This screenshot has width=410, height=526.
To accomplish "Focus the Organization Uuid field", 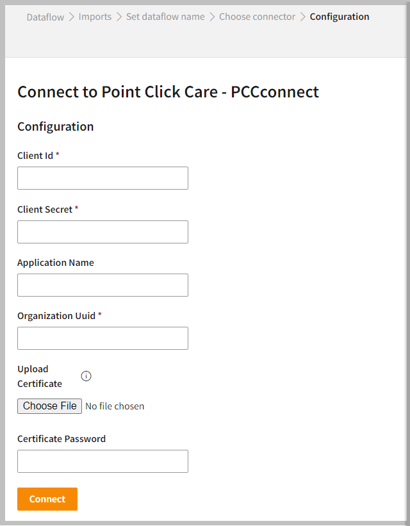I will [x=102, y=338].
